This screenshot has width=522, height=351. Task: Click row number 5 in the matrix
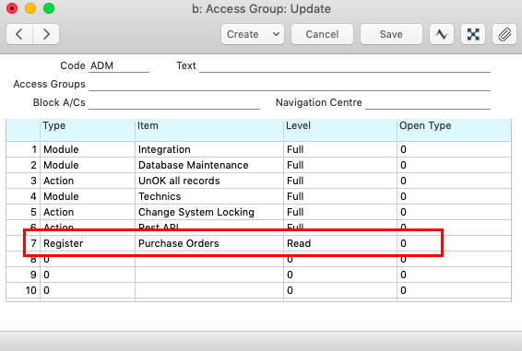(33, 212)
